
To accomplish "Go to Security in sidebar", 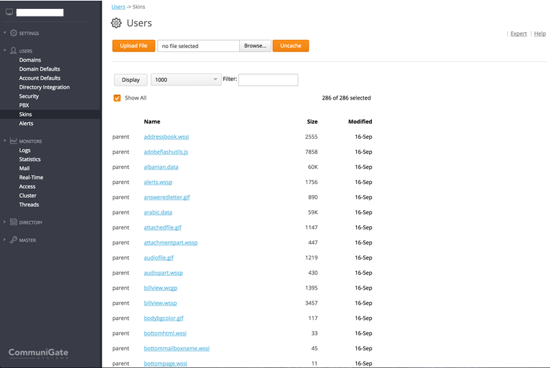I will tap(29, 97).
